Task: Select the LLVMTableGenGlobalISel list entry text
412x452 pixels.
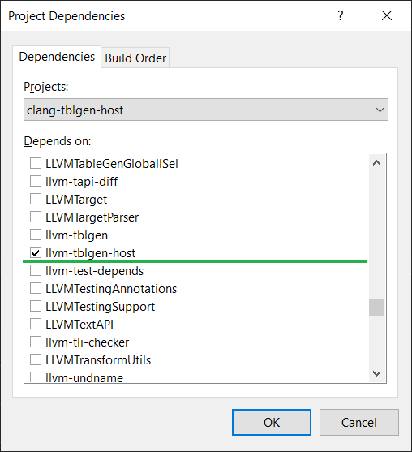Action: (112, 164)
